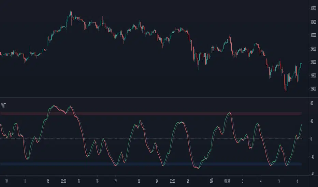318x187 pixels.
Task: Click the 28400 price scale value
Action: tap(313, 89)
